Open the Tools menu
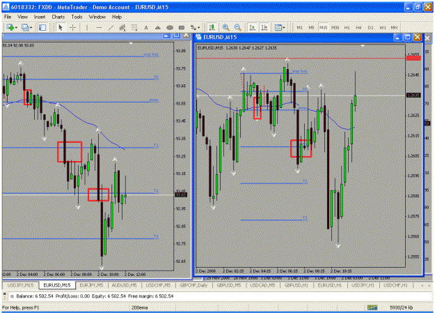This screenshot has width=435, height=313. tap(77, 17)
